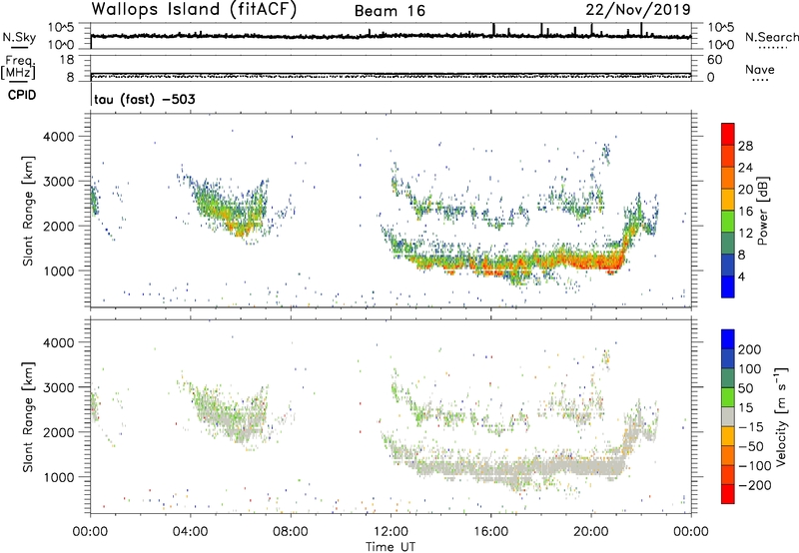This screenshot has height=553, width=799.
Task: Click the '4' tick on Power colorbar
Action: (x=741, y=276)
